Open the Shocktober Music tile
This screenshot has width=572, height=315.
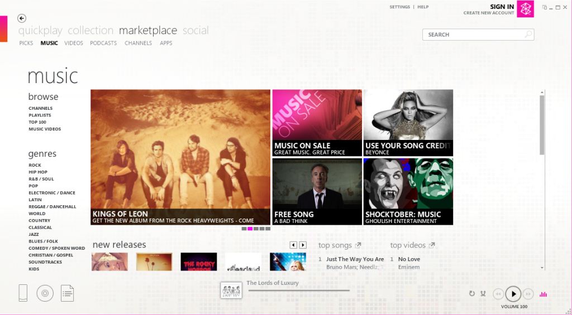[408, 192]
